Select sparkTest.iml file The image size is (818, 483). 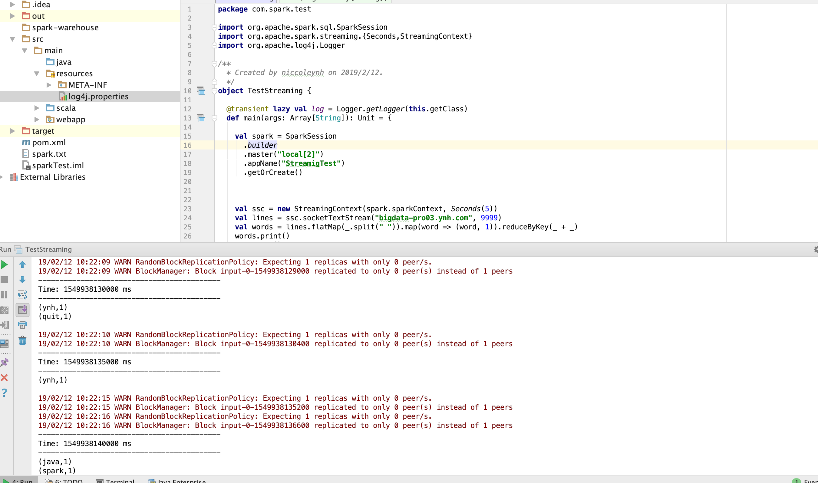point(58,165)
